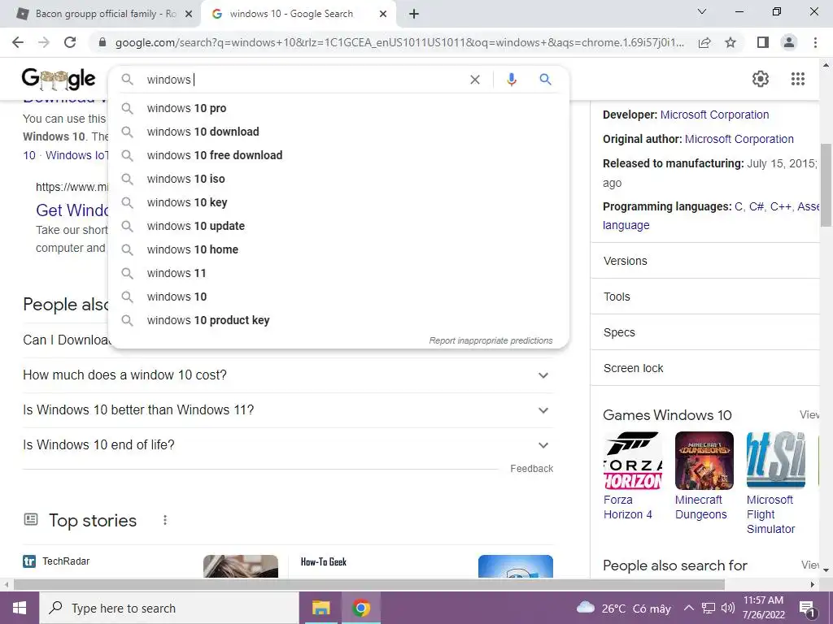Screen dimensions: 833x624
Task: Open notification center icon
Action: coord(808,609)
